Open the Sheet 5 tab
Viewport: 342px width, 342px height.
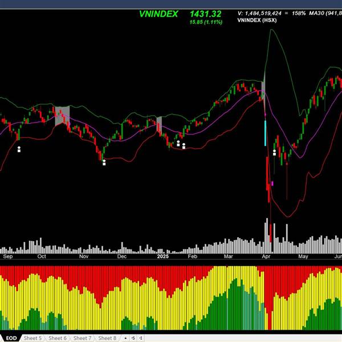(32, 338)
